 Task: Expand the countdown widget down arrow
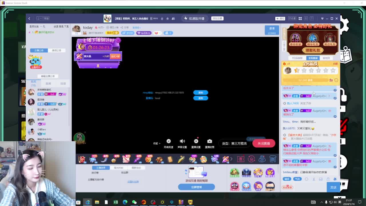[x=98, y=66]
